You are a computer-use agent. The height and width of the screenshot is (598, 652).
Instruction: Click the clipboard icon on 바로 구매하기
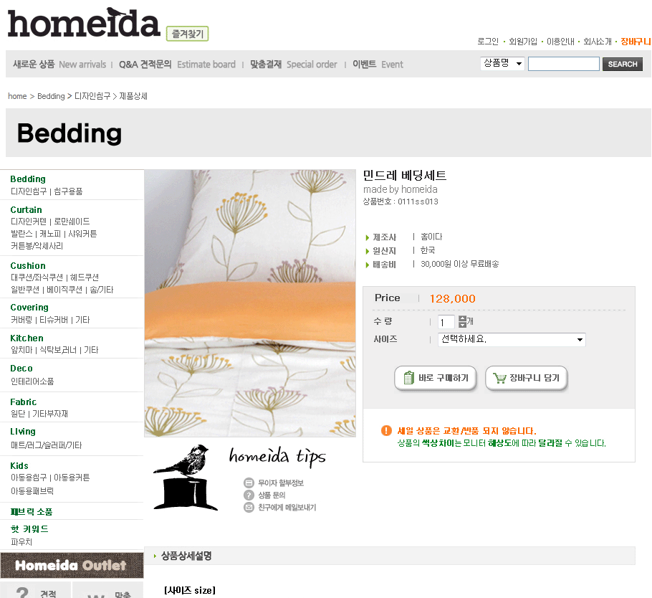408,377
